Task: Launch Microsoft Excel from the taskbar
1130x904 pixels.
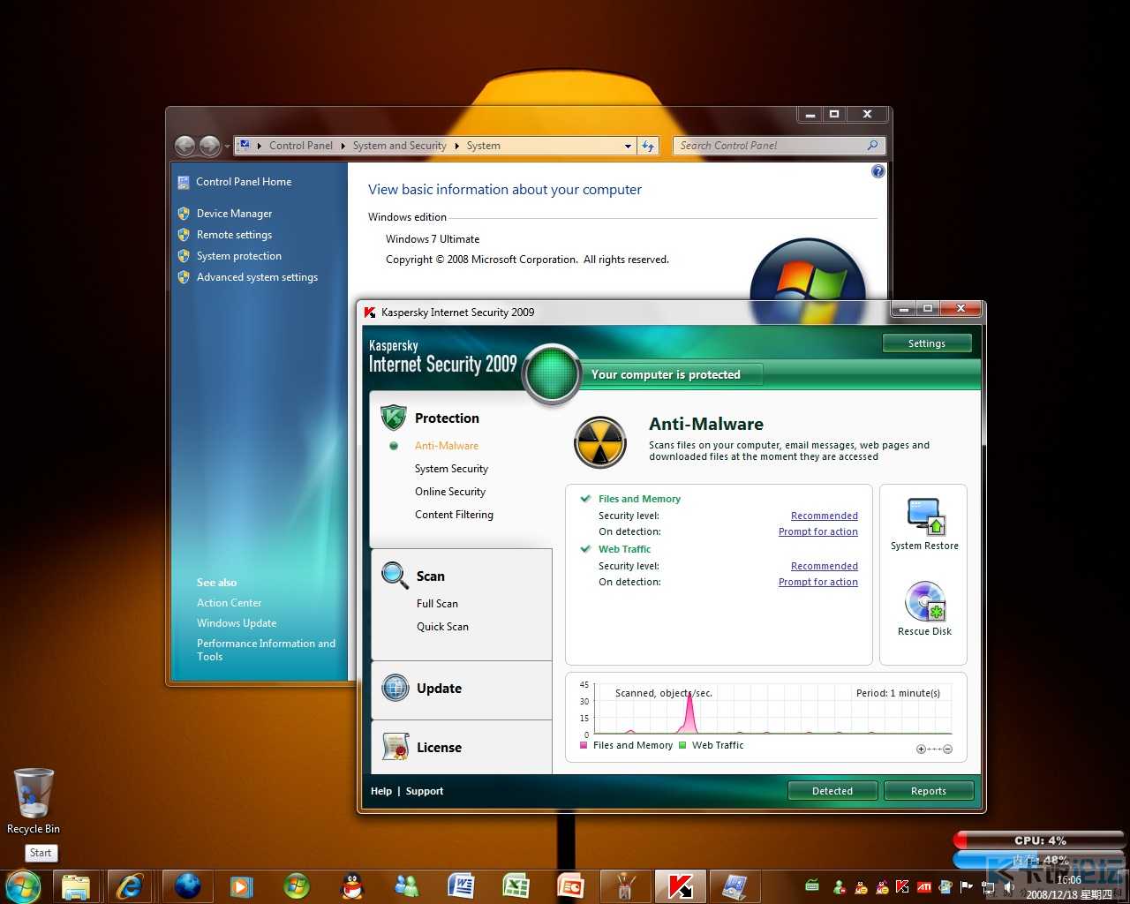Action: pos(516,886)
